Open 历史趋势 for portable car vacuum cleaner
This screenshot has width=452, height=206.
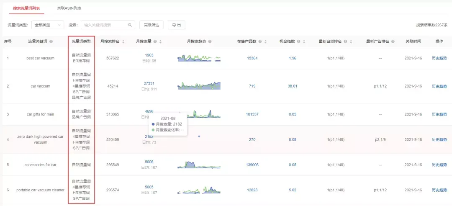[x=439, y=190]
